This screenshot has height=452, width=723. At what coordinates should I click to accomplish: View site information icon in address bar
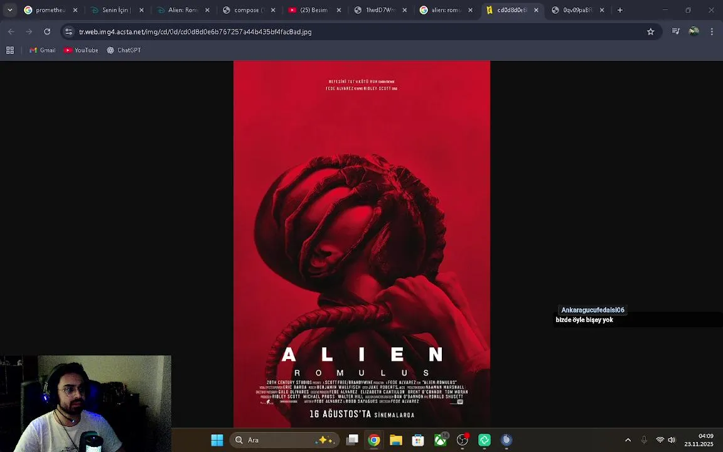[68, 32]
